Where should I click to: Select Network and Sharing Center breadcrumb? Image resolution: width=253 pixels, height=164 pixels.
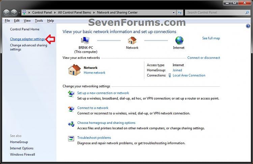pyautogui.click(x=117, y=12)
